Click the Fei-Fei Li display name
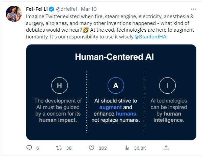The height and width of the screenshot is (156, 202). [x=37, y=9]
